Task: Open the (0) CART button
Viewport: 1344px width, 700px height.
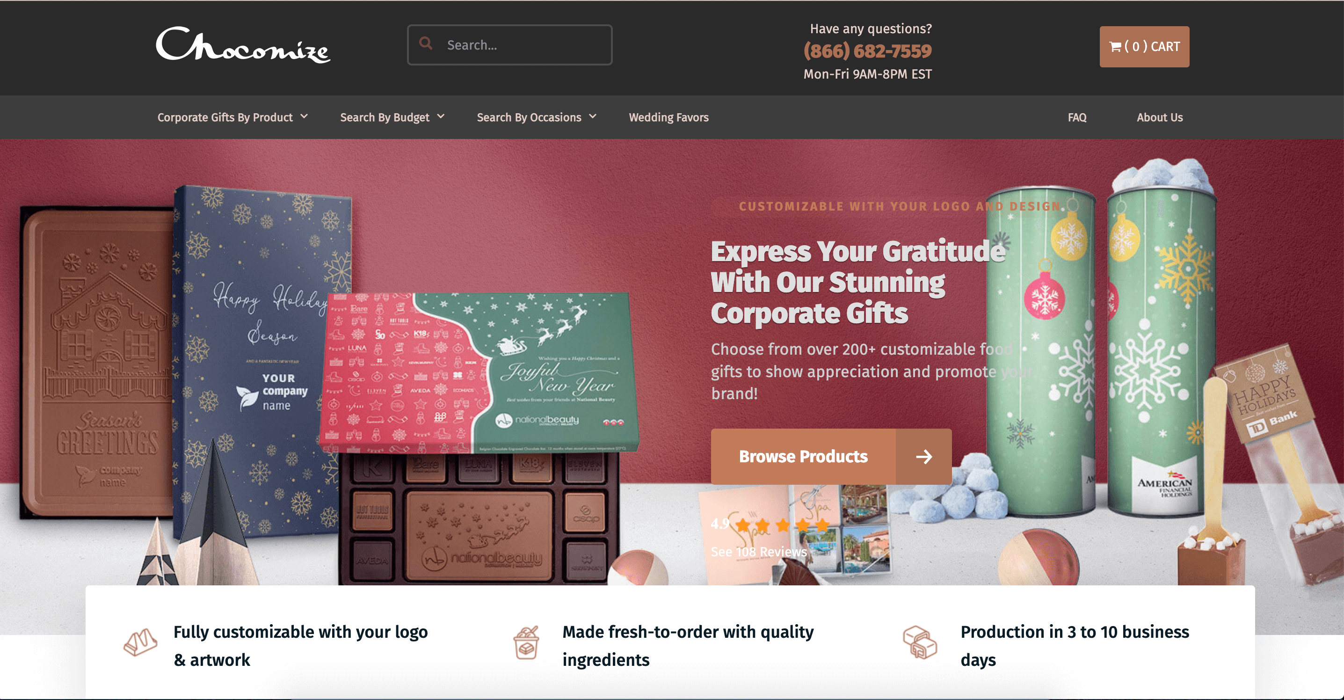Action: tap(1144, 47)
